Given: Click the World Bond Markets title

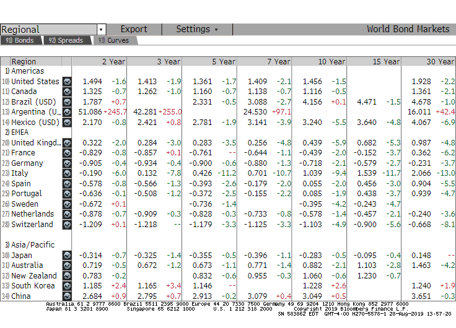Looking at the screenshot, I should 408,29.
